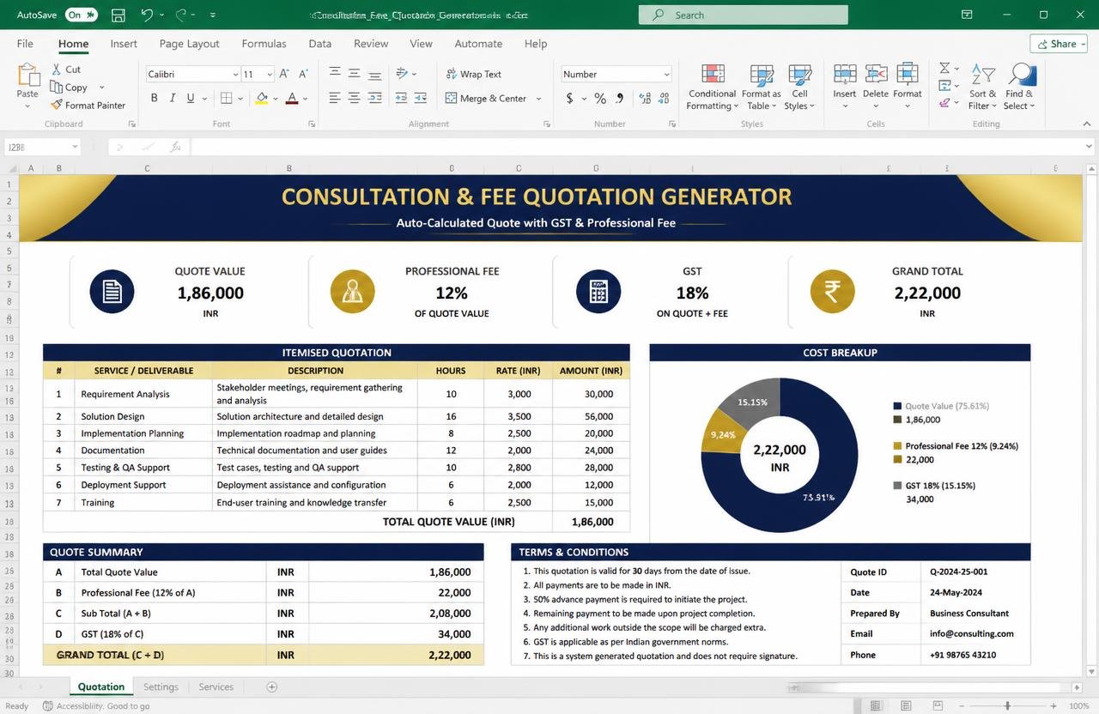Click the Delete cells button
Image resolution: width=1099 pixels, height=714 pixels.
pos(876,86)
